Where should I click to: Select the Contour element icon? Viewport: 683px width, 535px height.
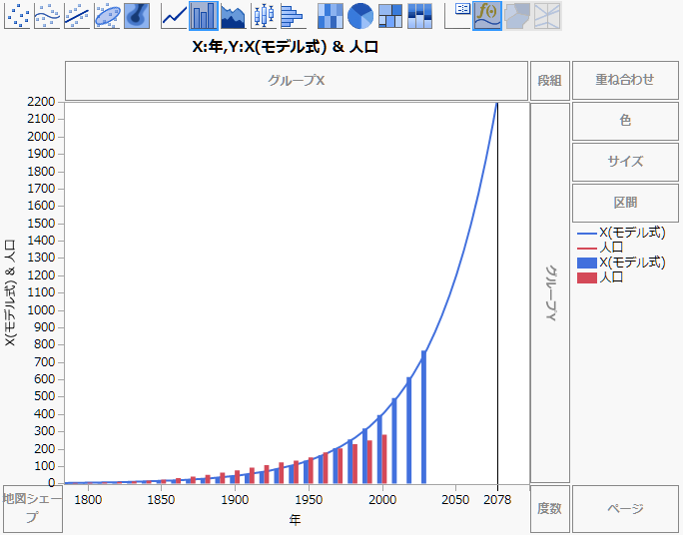point(138,15)
